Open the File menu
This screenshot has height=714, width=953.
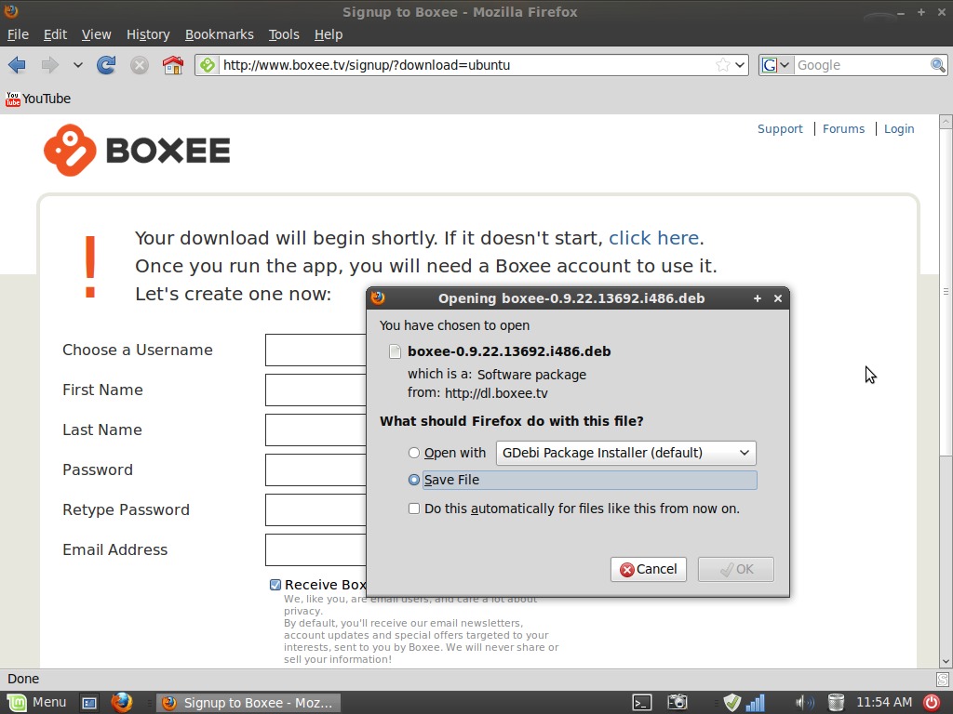click(18, 34)
